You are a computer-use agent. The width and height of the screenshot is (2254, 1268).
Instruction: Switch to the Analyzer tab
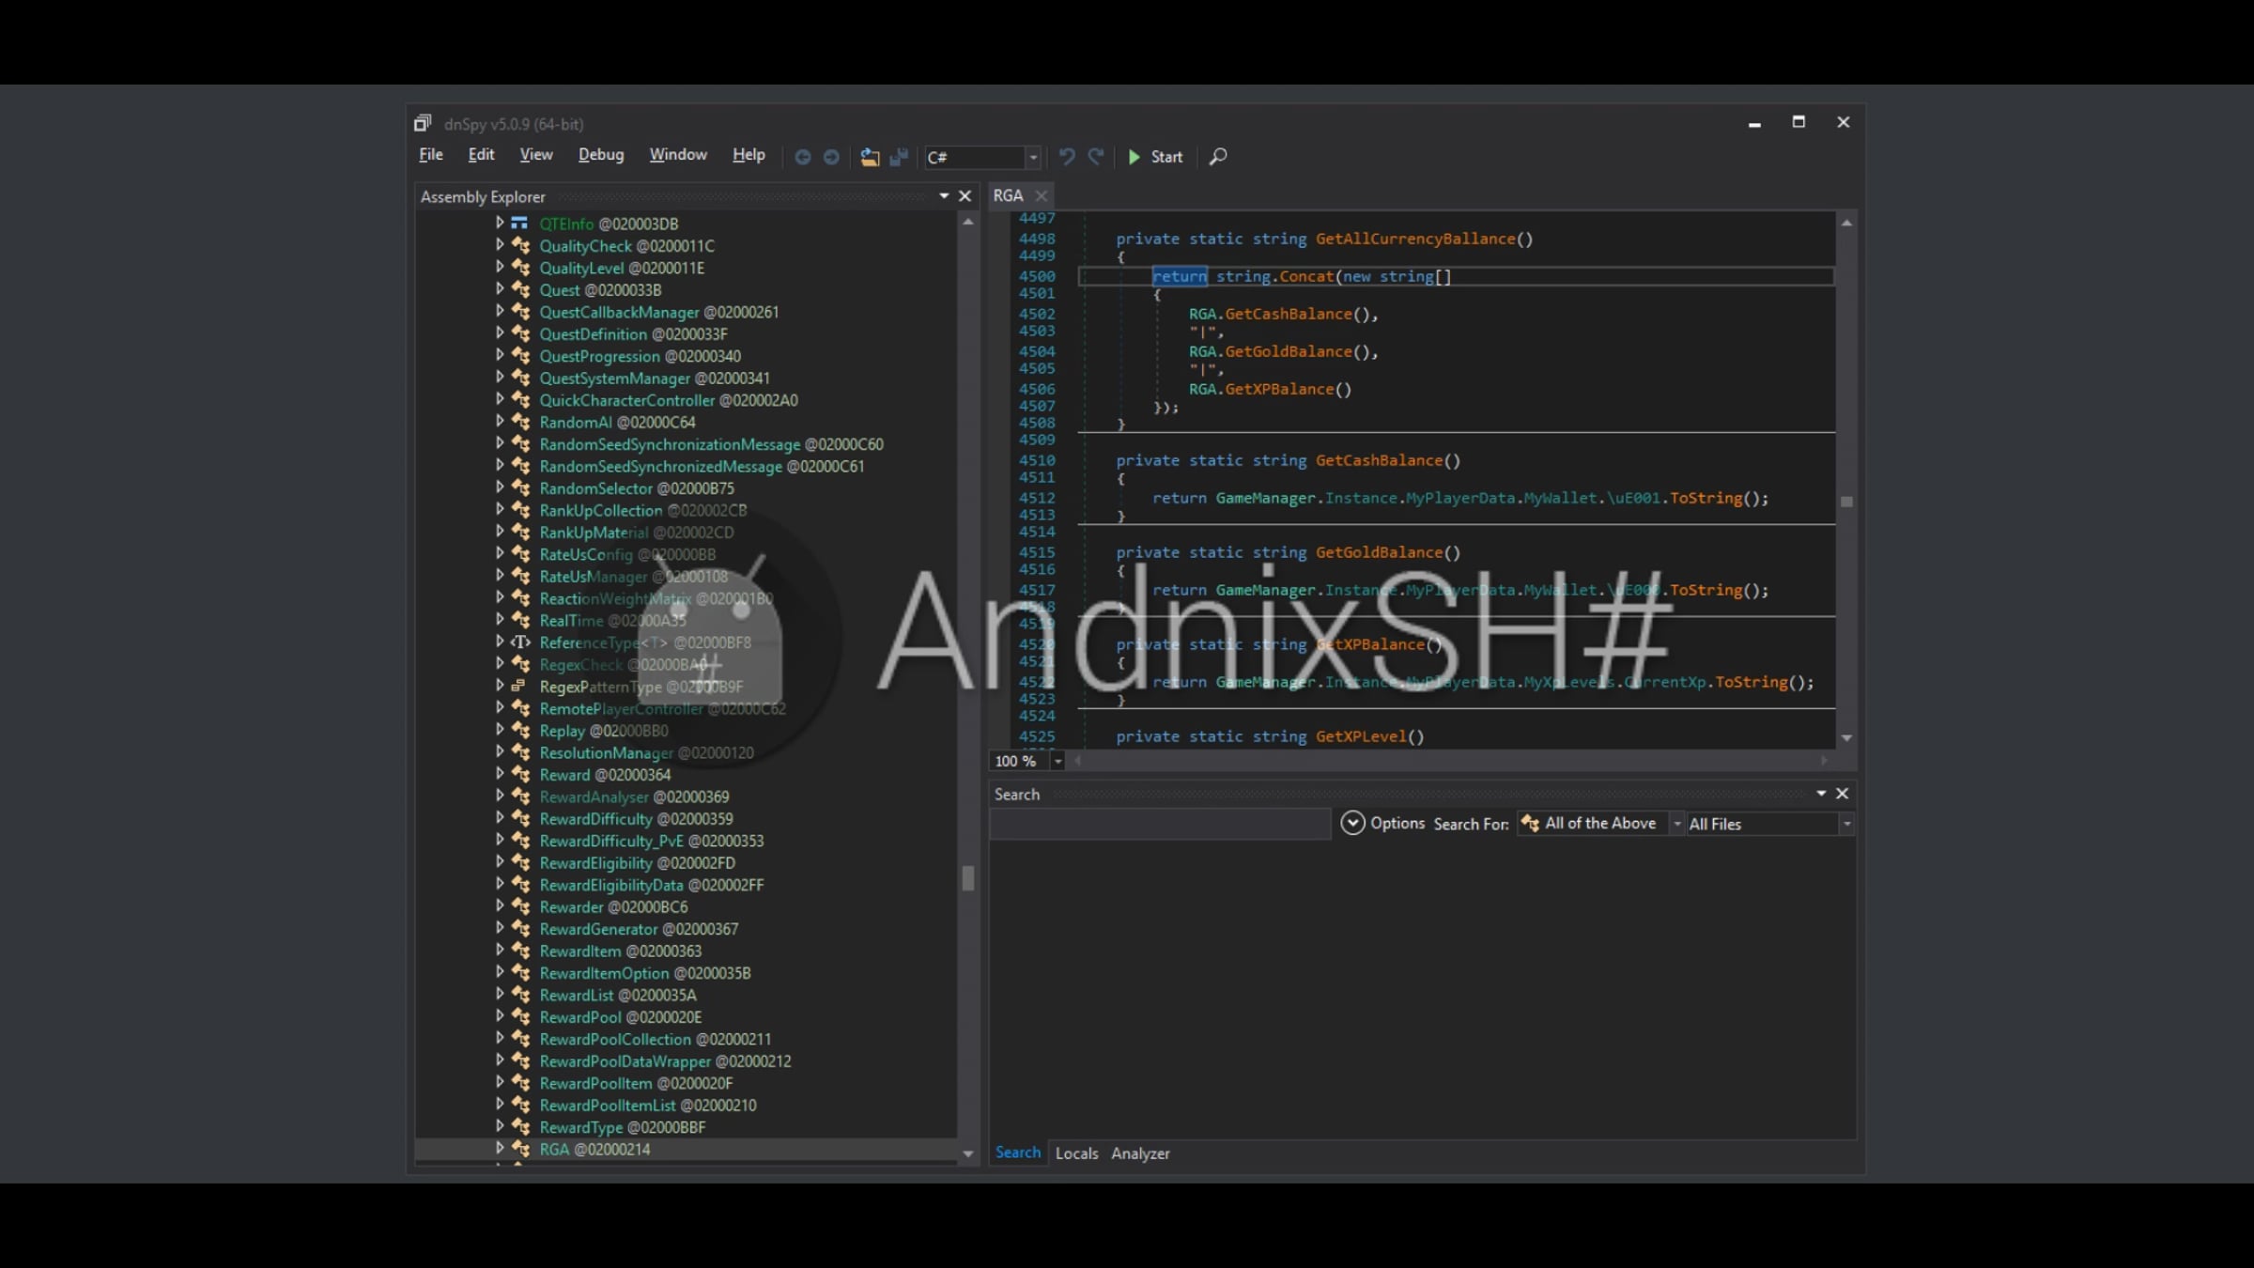pyautogui.click(x=1140, y=1153)
